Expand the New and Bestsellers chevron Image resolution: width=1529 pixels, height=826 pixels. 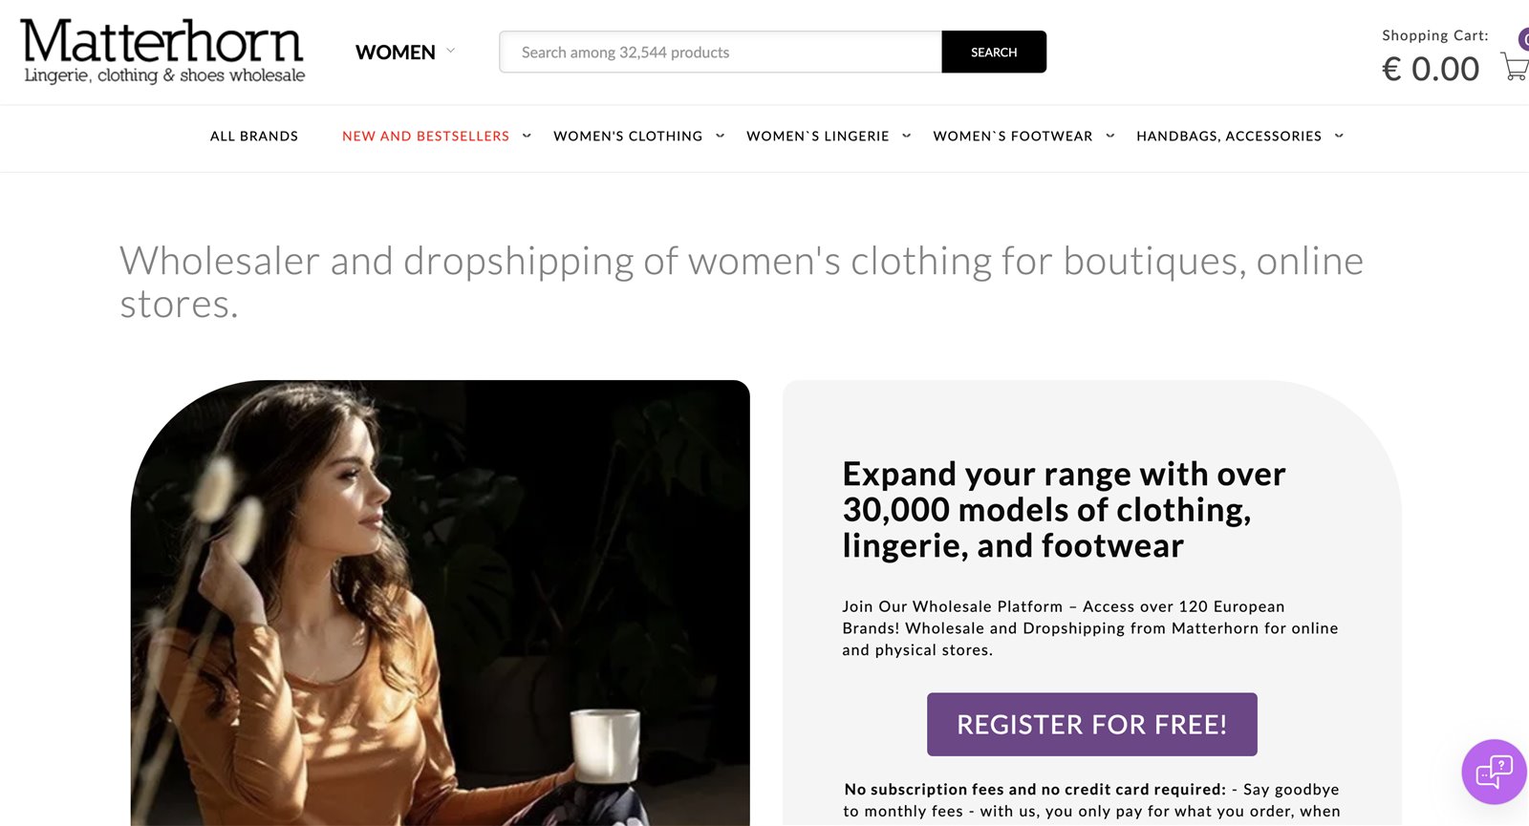527,136
